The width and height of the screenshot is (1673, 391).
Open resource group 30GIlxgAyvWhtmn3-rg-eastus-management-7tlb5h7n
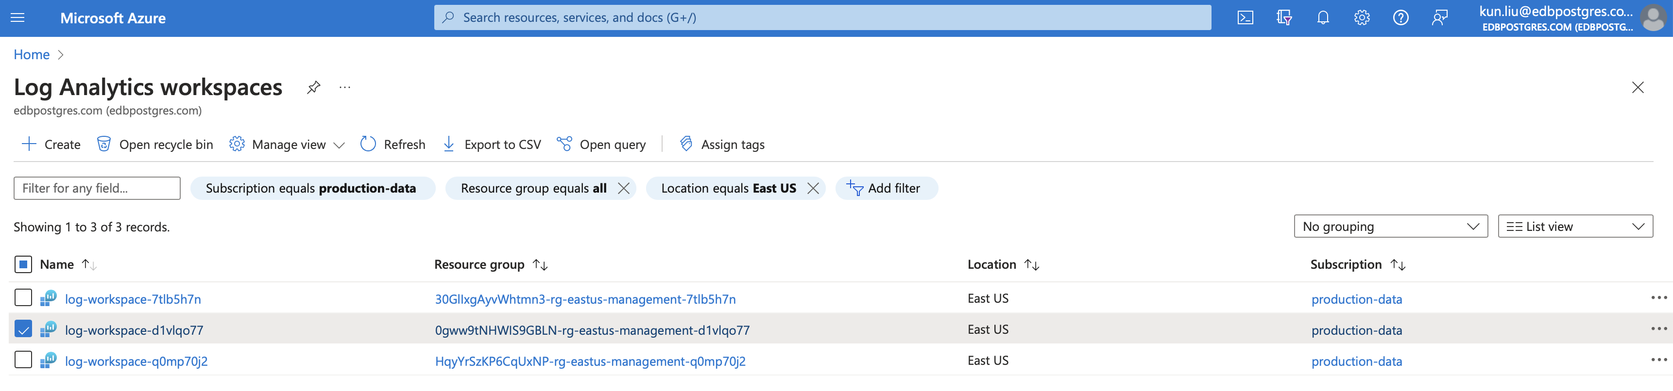tap(585, 299)
